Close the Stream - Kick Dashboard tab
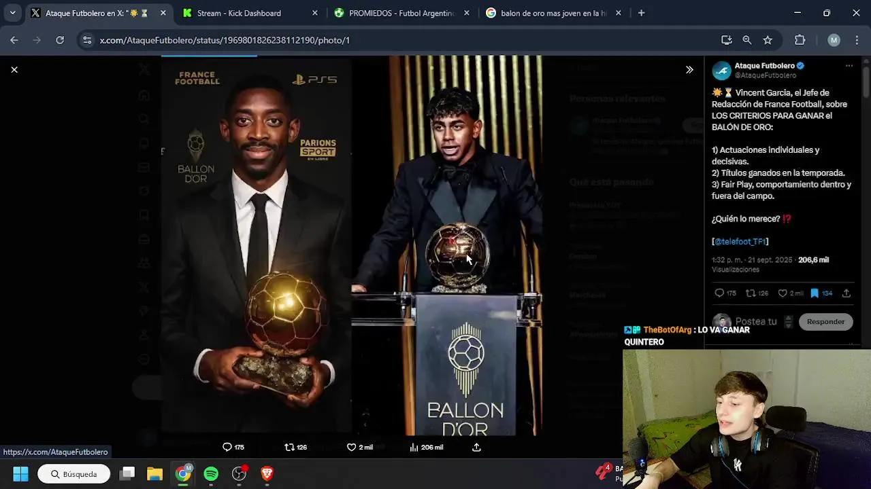The height and width of the screenshot is (489, 871). pos(314,13)
